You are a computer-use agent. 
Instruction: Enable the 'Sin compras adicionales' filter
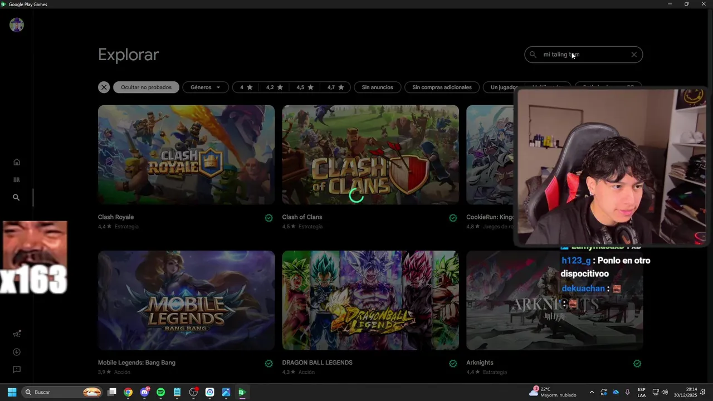442,87
